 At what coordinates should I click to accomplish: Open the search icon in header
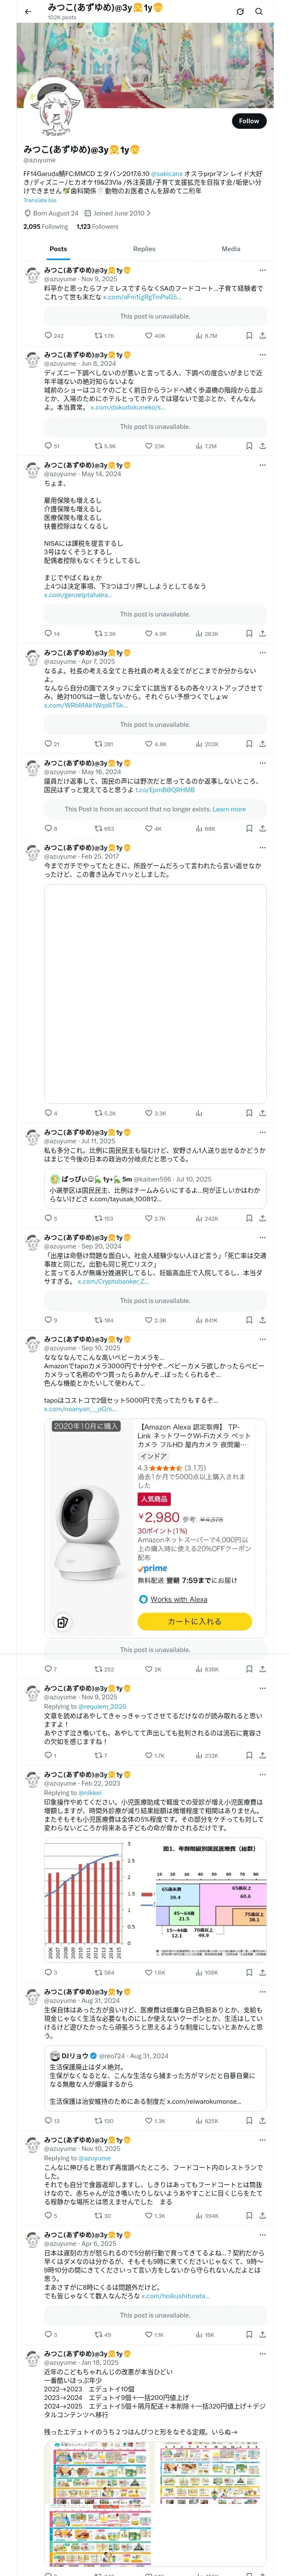pyautogui.click(x=259, y=11)
